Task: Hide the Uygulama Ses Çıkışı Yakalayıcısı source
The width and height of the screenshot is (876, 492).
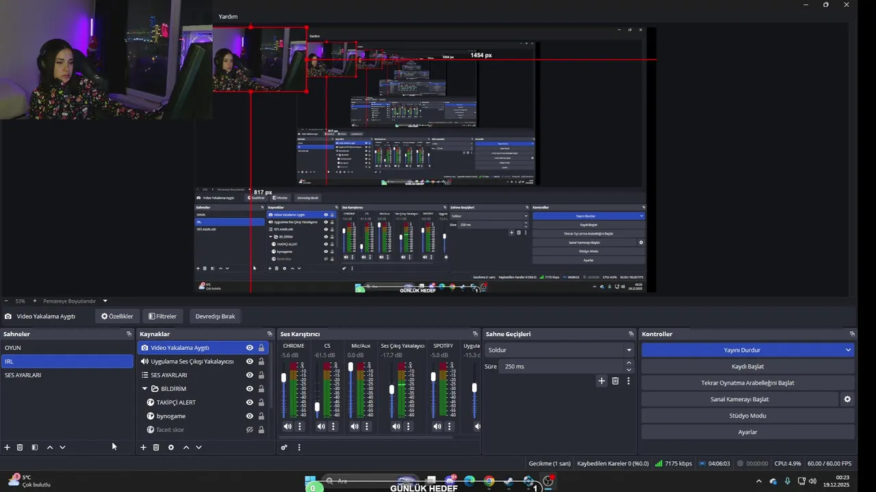Action: pyautogui.click(x=250, y=361)
